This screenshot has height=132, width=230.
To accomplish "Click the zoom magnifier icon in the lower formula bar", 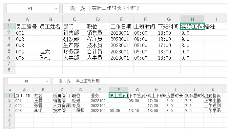I will coord(61,81).
